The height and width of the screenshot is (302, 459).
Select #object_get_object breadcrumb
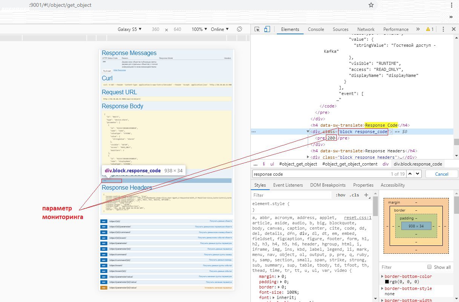(x=298, y=164)
